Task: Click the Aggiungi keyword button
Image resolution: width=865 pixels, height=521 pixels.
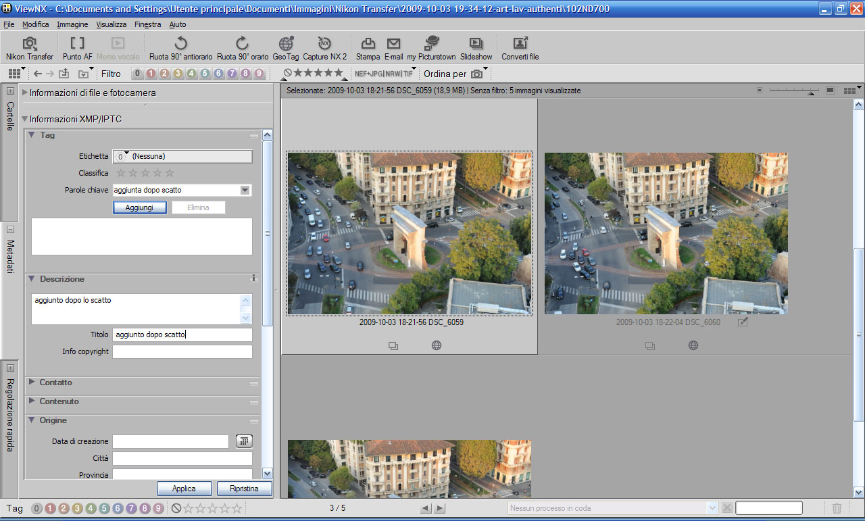Action: (x=139, y=207)
